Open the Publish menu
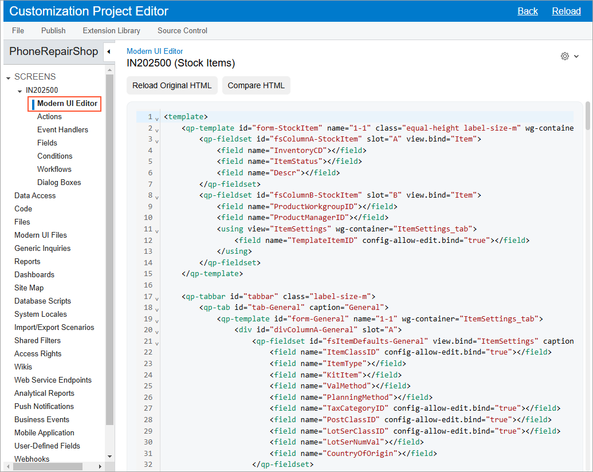This screenshot has width=593, height=472. [53, 31]
